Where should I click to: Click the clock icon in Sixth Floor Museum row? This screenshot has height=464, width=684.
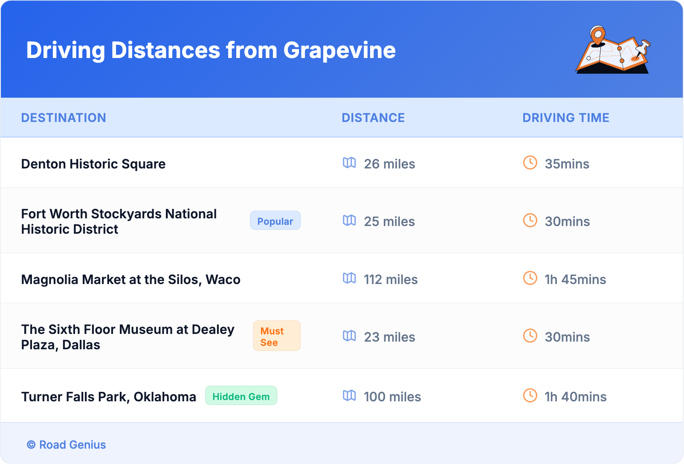(x=530, y=336)
